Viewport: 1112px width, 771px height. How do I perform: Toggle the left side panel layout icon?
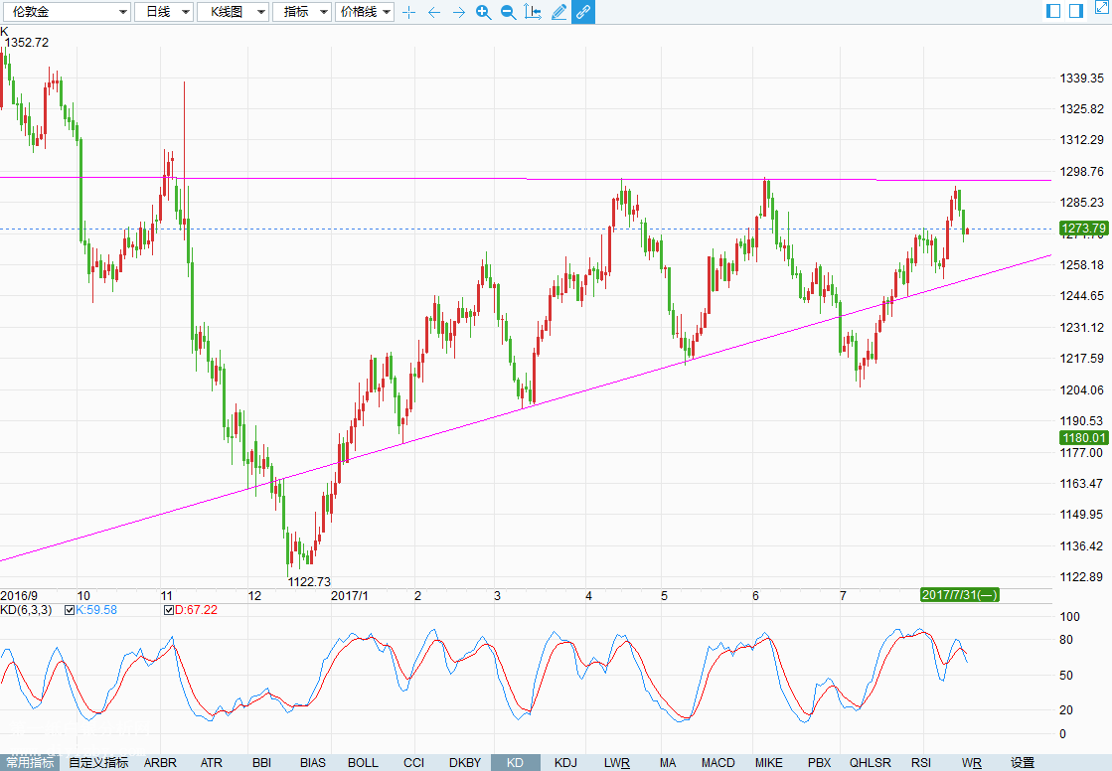click(x=1054, y=11)
